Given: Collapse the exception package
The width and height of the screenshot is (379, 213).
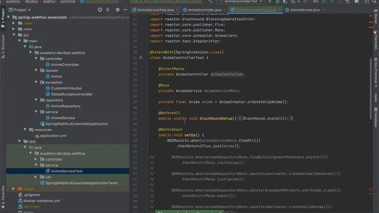Looking at the screenshot, I should tap(36, 82).
